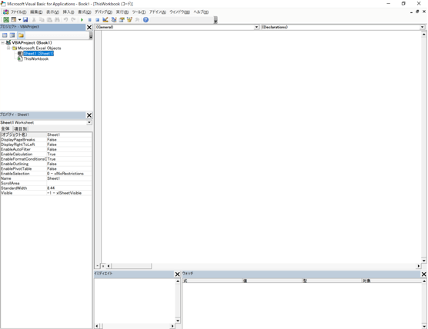Click the Find binoculars icon
The image size is (428, 329).
pyautogui.click(x=57, y=20)
